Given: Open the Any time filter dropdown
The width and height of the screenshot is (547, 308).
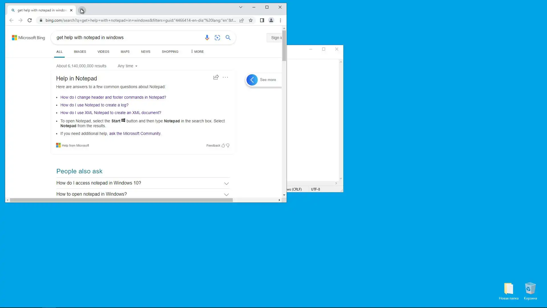Looking at the screenshot, I should tap(127, 66).
